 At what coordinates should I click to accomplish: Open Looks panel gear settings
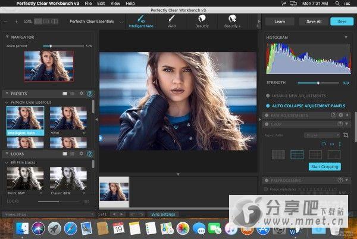click(82, 154)
